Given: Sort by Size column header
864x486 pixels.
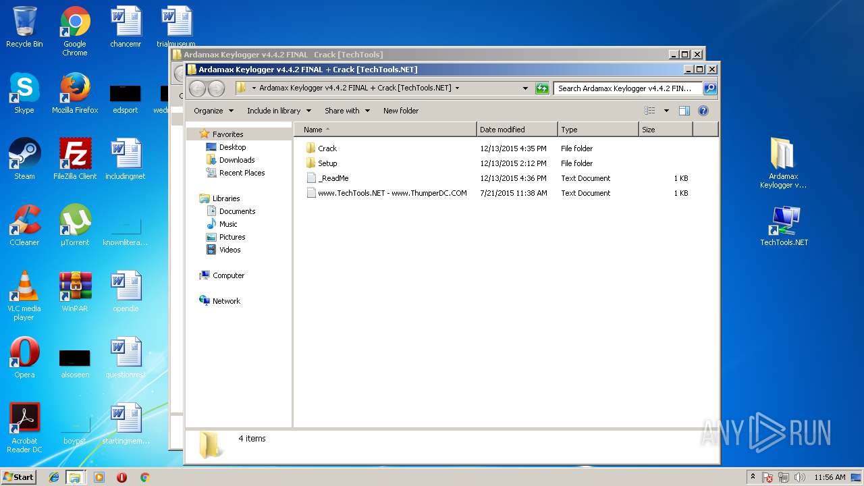Looking at the screenshot, I should pyautogui.click(x=666, y=130).
